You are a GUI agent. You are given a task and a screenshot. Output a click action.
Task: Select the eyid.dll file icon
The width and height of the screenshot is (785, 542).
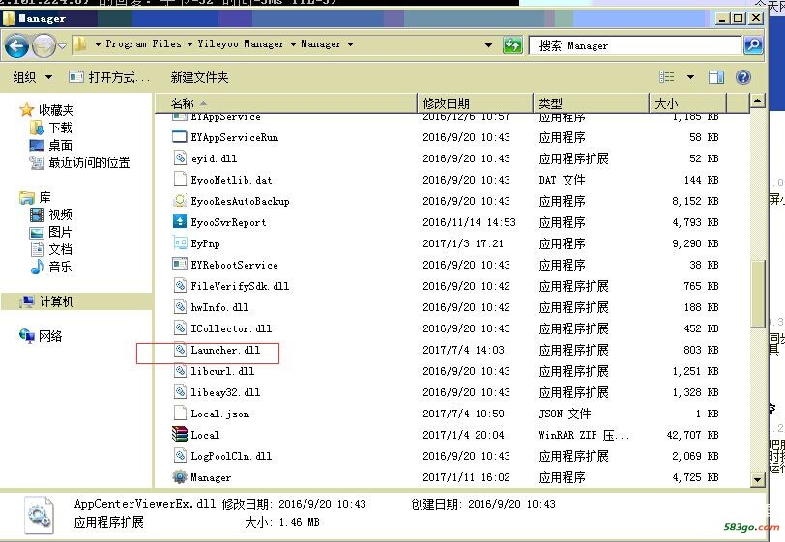tap(180, 158)
